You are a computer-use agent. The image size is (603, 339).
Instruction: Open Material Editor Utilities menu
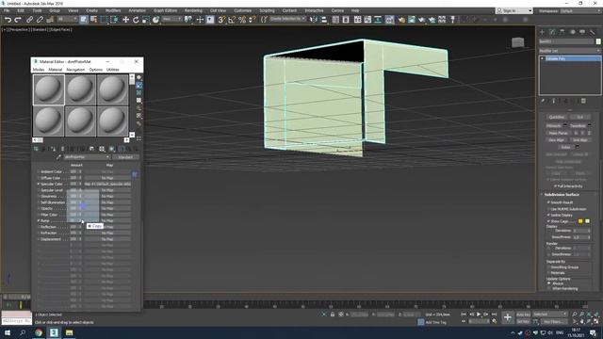113,70
